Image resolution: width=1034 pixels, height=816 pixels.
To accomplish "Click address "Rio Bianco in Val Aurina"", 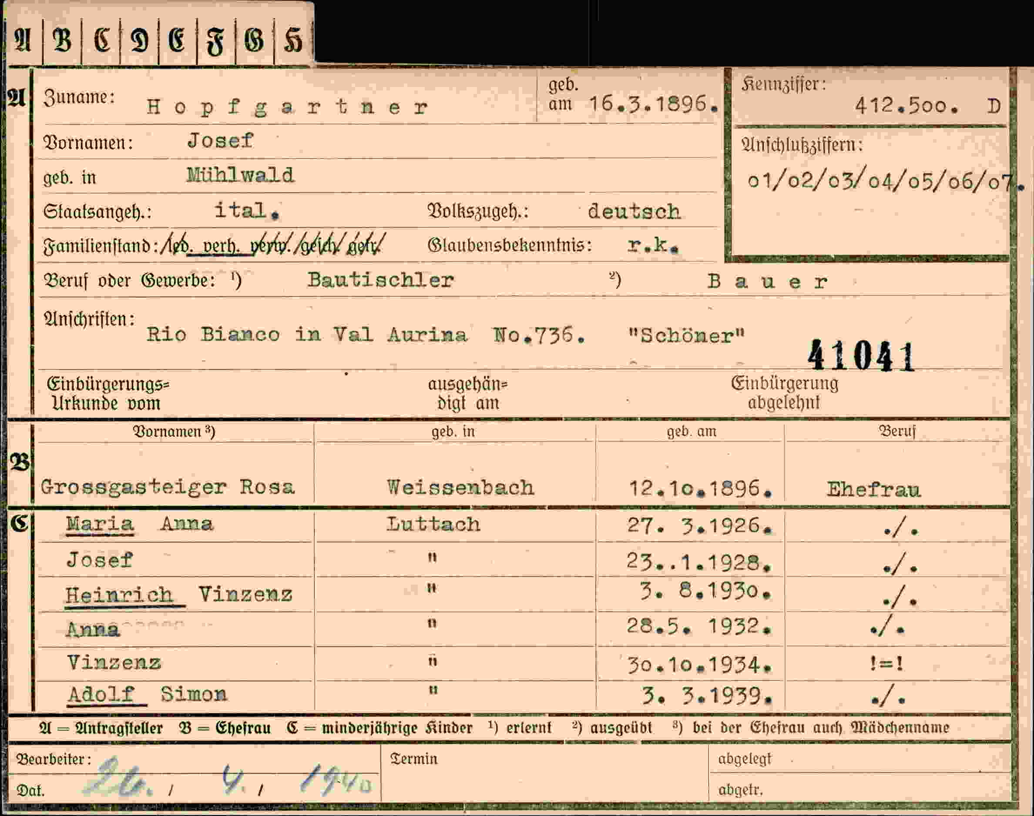I will (306, 334).
